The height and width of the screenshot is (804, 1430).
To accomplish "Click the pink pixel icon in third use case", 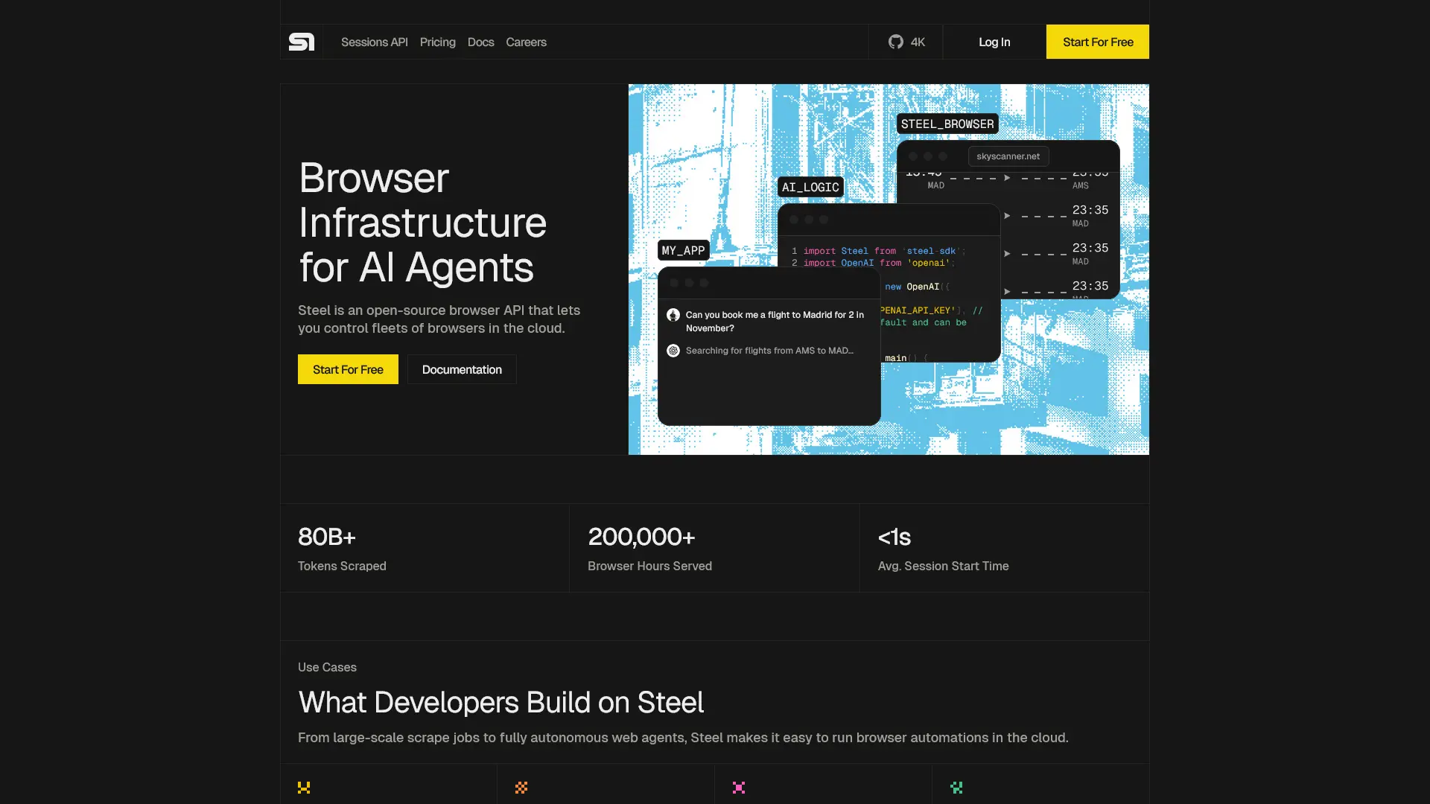I will point(739,788).
